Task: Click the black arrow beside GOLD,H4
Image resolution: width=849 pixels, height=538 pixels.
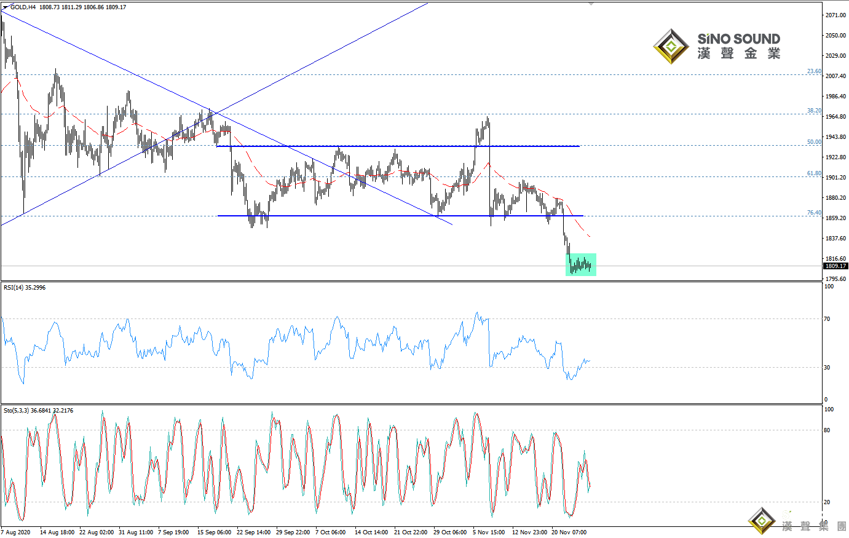Action: (6, 7)
